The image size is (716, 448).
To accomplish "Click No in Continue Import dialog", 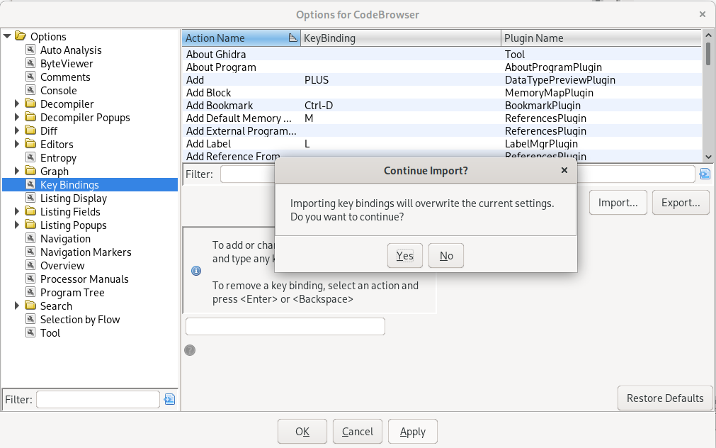I will [x=446, y=255].
